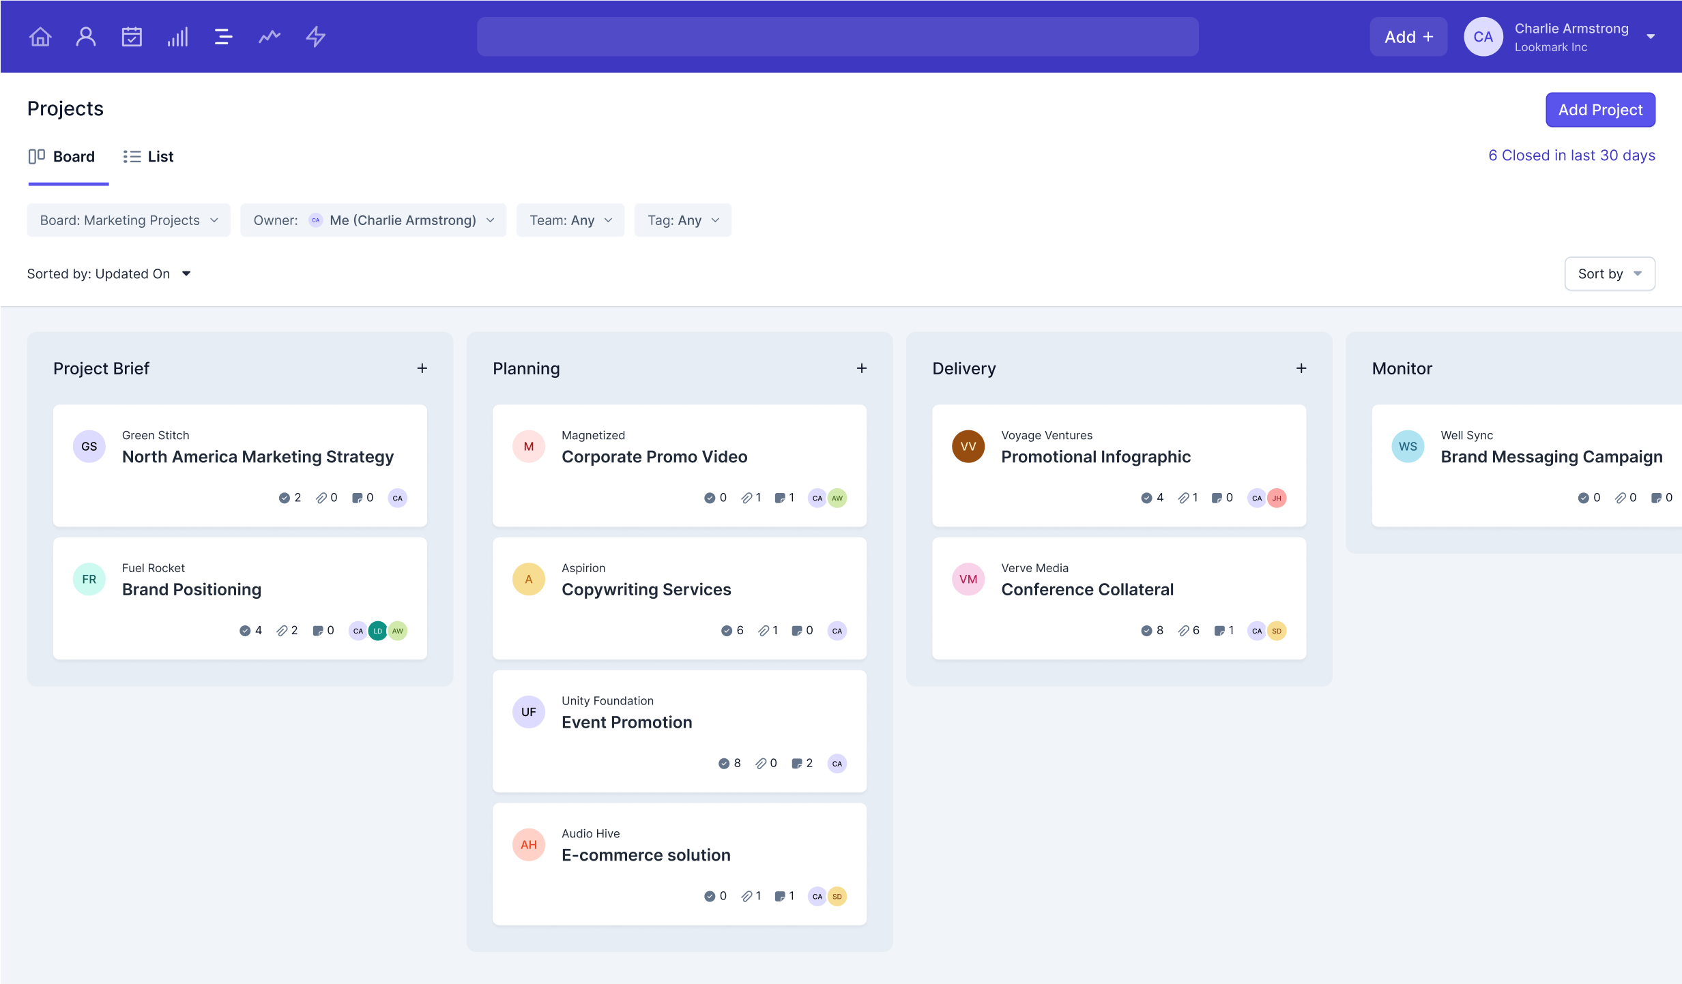Click the Home navigation icon
The width and height of the screenshot is (1682, 984).
point(40,35)
